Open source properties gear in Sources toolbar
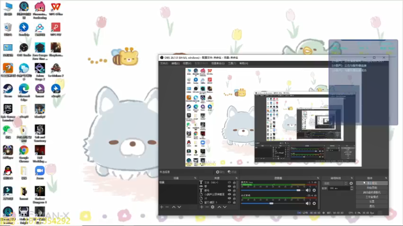Screen dimensions: 403x226 [x=213, y=207]
